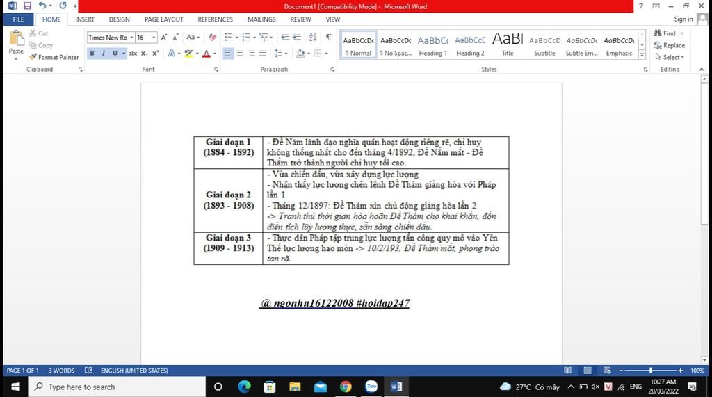Open the Line Spacing dropdown
Image resolution: width=712 pixels, height=397 pixels.
point(281,53)
